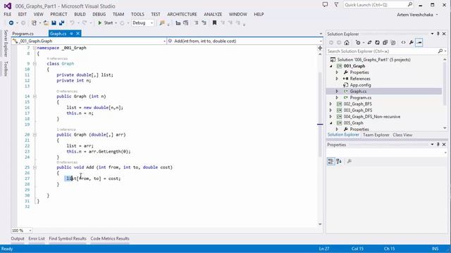
Task: Click the Open File toolbar icon
Action: coord(46,23)
